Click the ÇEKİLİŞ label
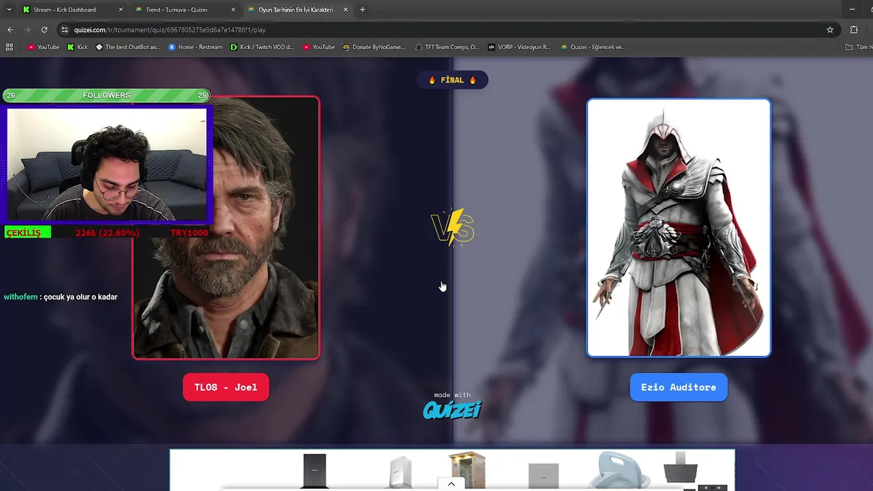873x491 pixels. point(27,233)
